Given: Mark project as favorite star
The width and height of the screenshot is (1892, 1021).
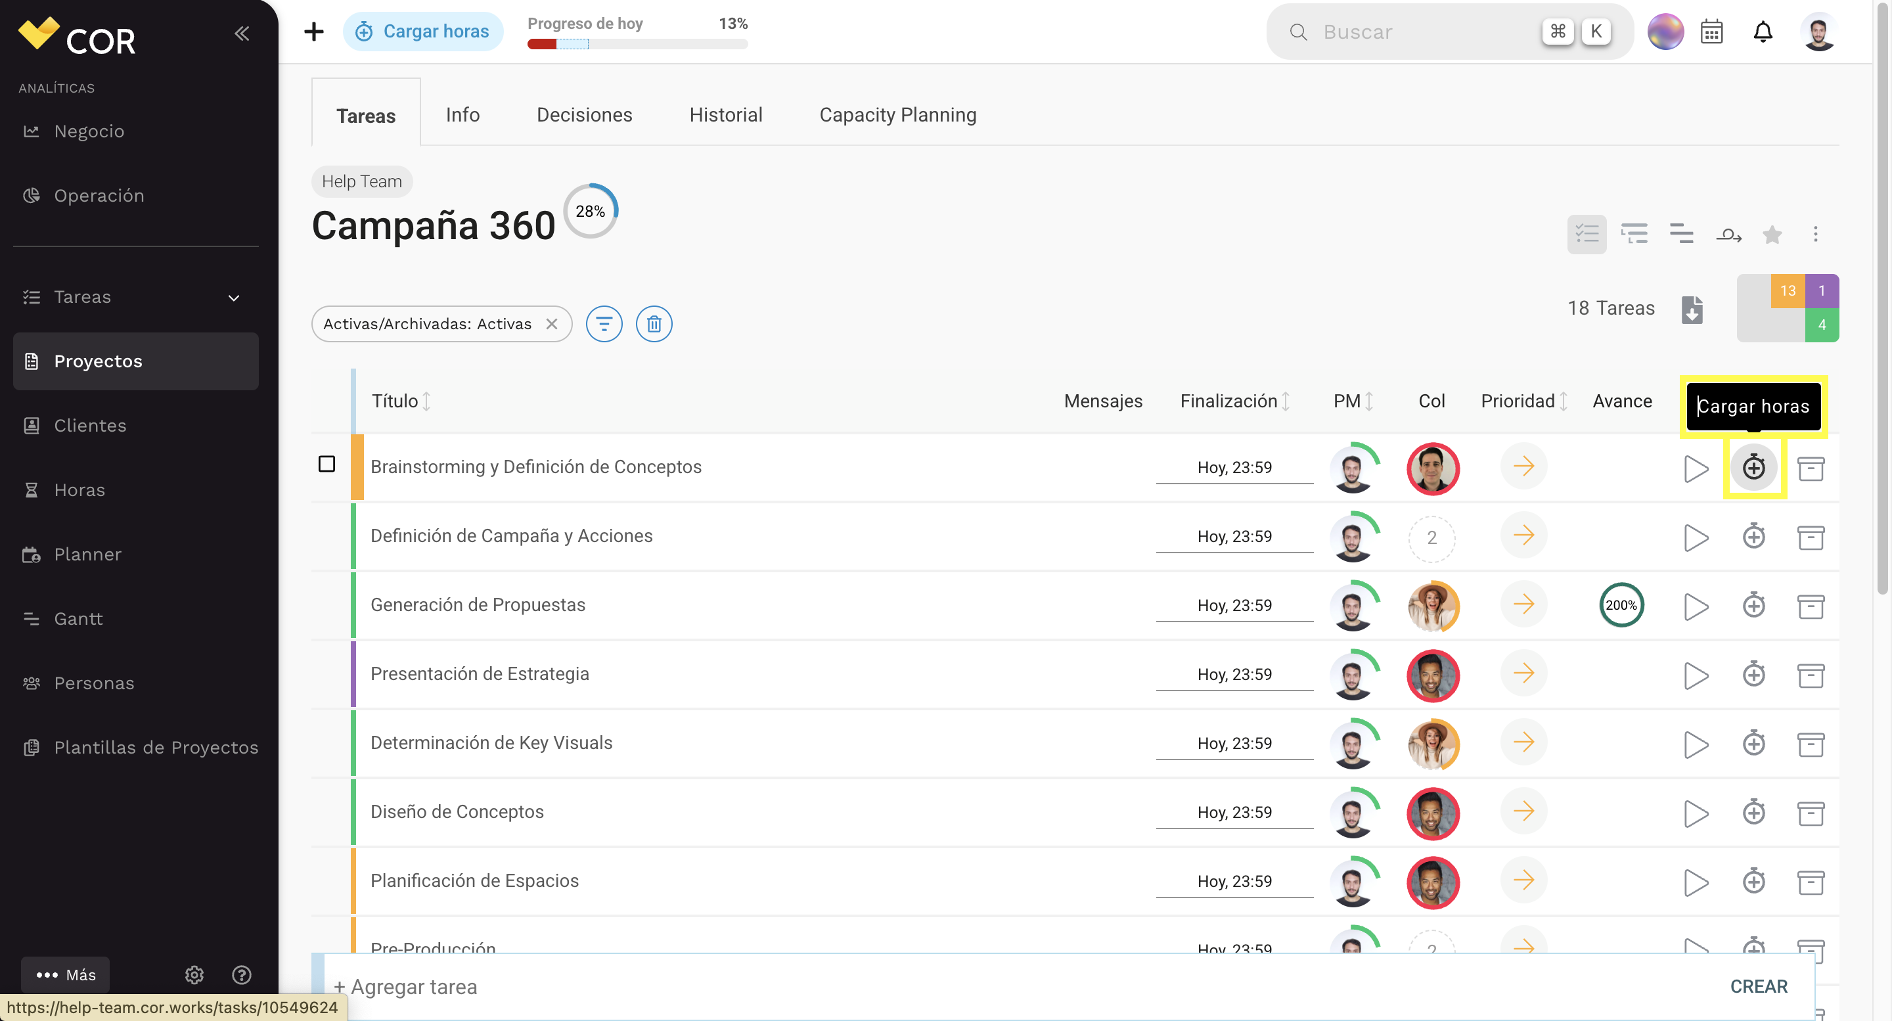Looking at the screenshot, I should point(1772,235).
